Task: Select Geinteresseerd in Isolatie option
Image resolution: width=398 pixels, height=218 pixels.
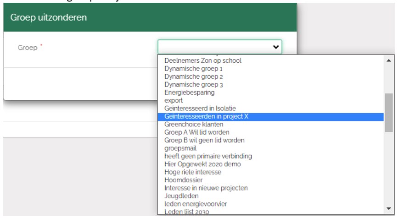Action: [200, 109]
